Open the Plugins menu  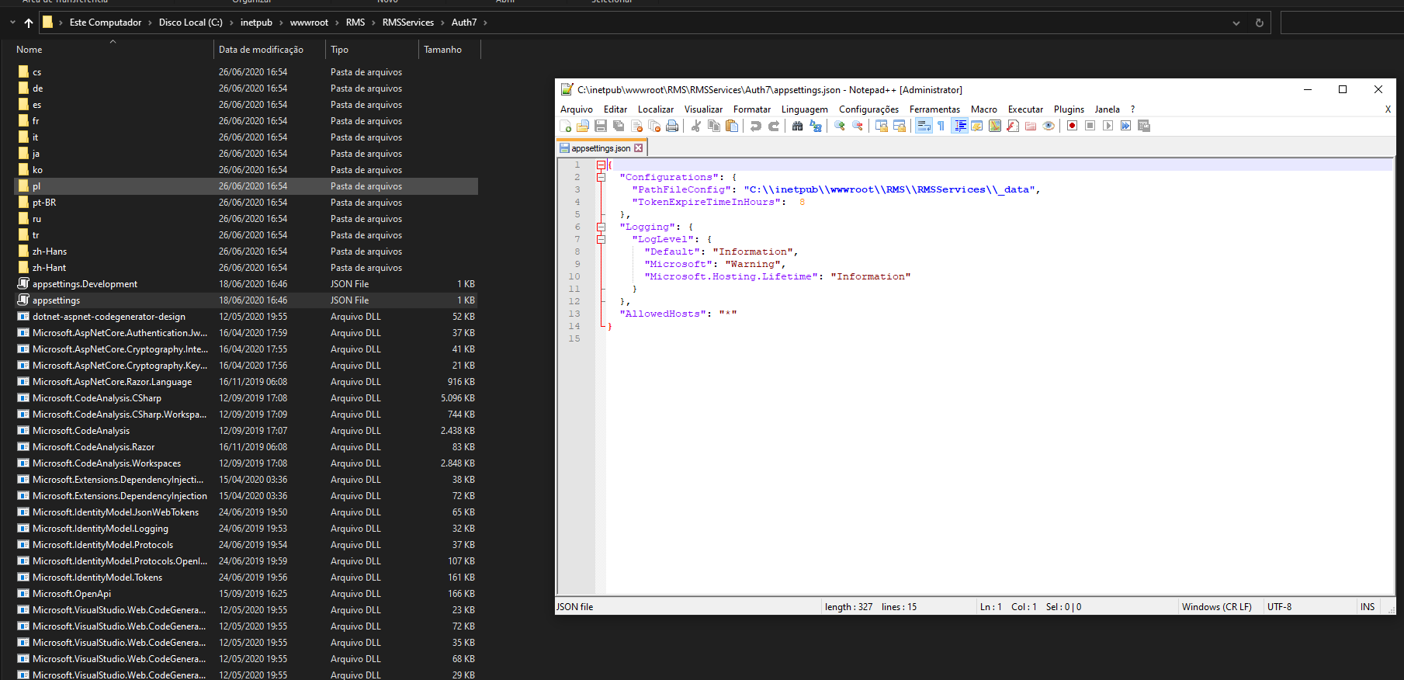point(1069,109)
